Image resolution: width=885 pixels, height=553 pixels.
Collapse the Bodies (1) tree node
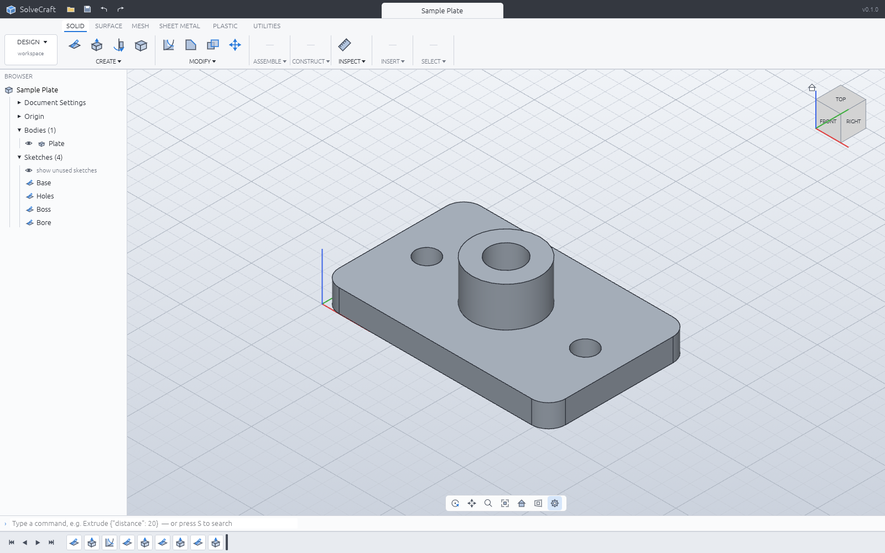click(x=19, y=130)
